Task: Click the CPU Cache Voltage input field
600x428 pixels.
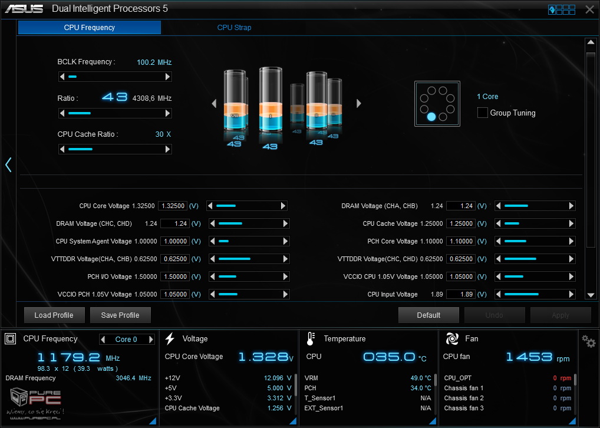Action: click(x=461, y=223)
